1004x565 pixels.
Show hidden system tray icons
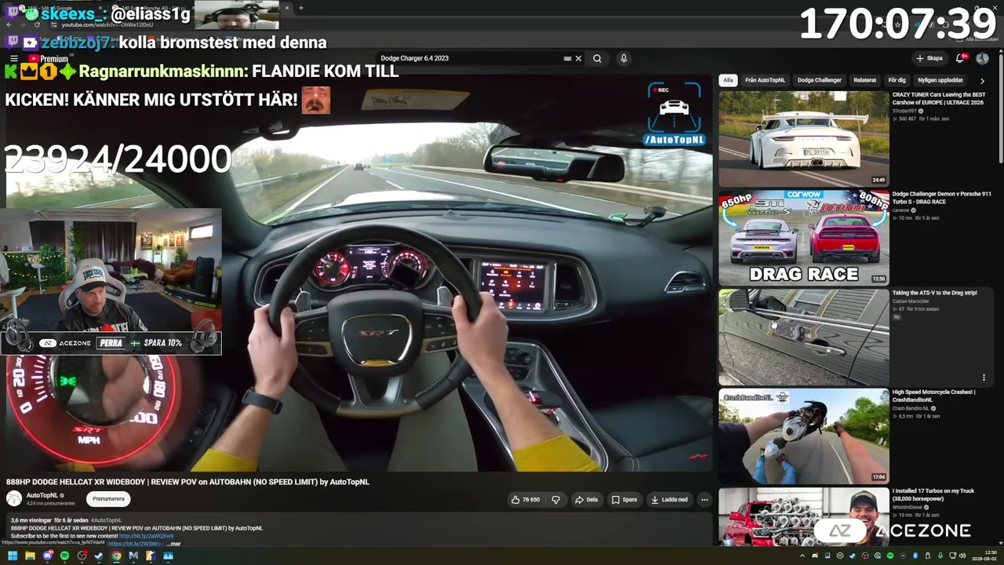coord(803,556)
